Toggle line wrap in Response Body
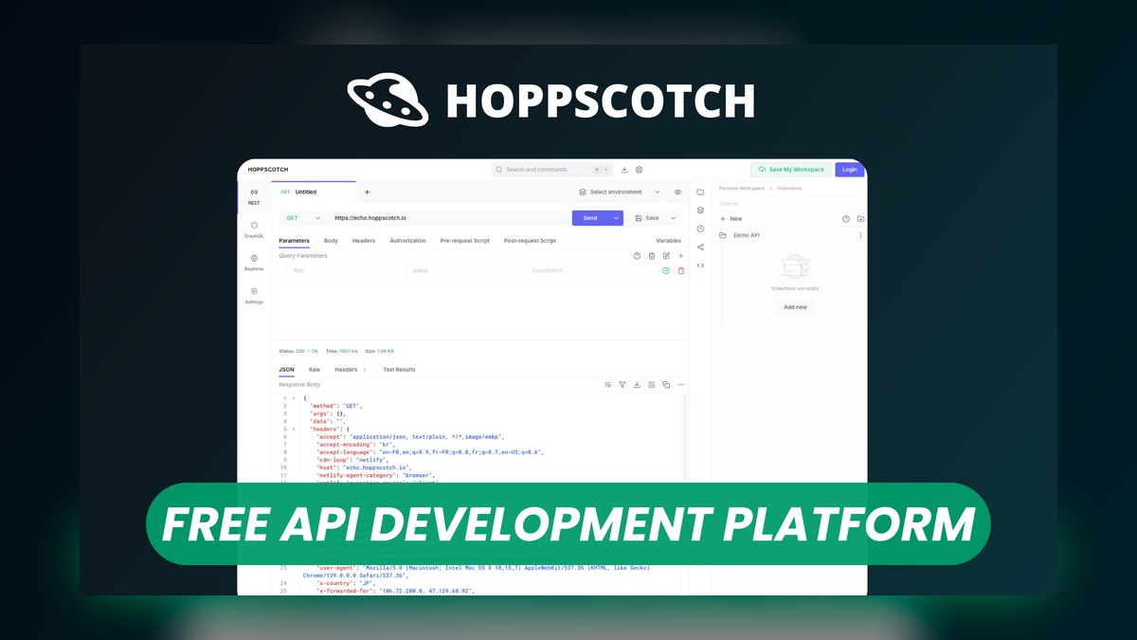 tap(607, 385)
